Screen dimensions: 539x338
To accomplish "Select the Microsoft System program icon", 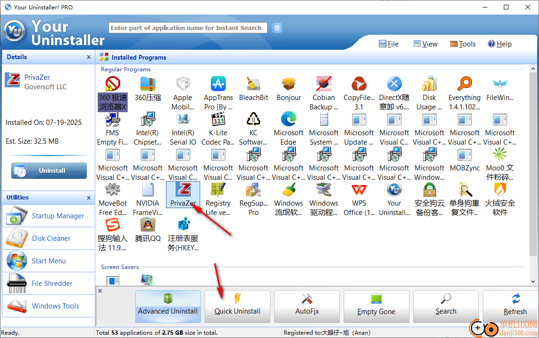I will point(324,119).
